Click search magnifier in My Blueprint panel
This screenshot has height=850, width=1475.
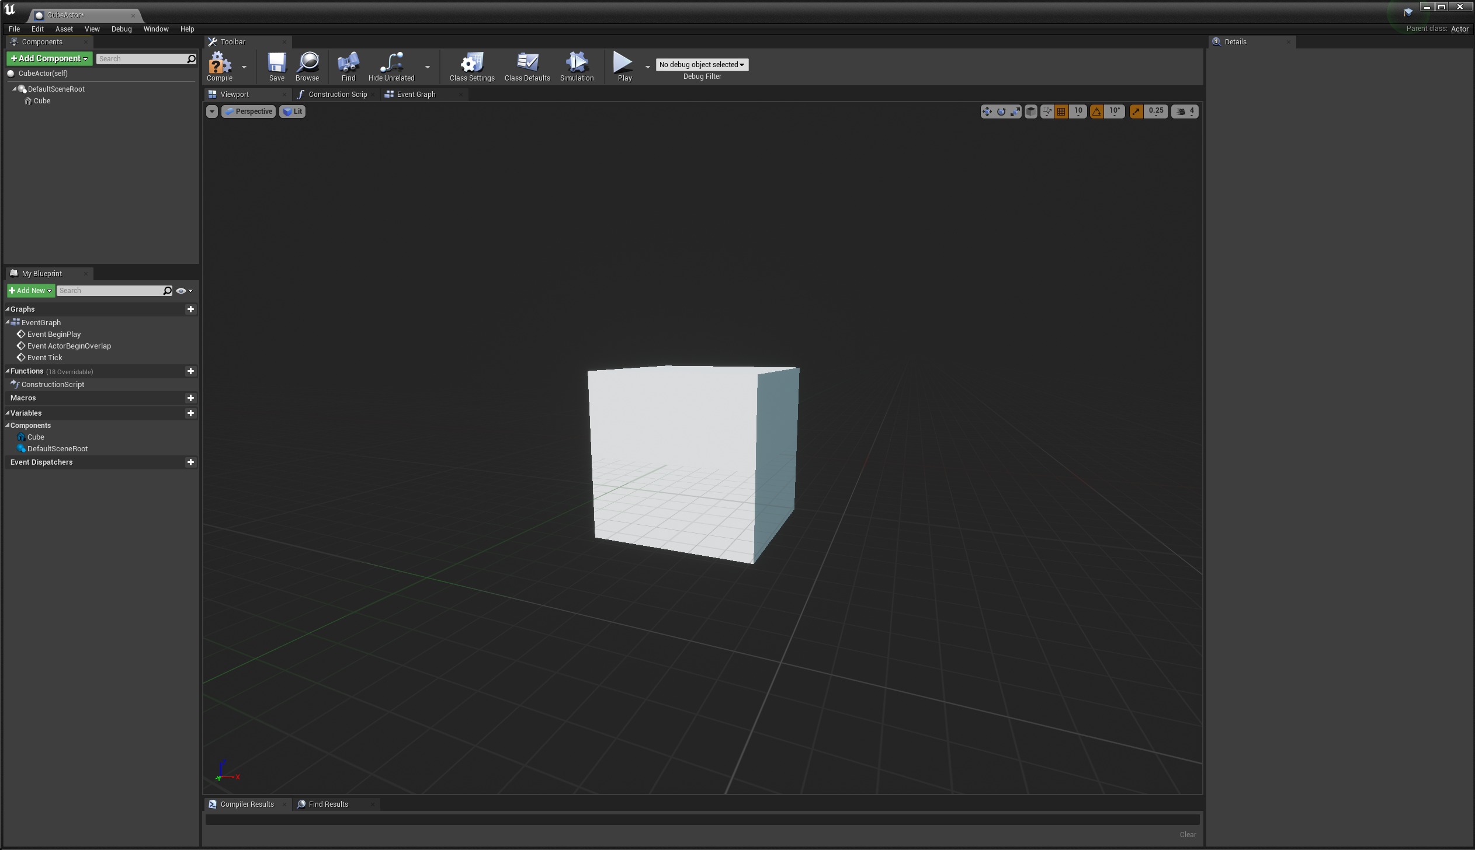(168, 291)
